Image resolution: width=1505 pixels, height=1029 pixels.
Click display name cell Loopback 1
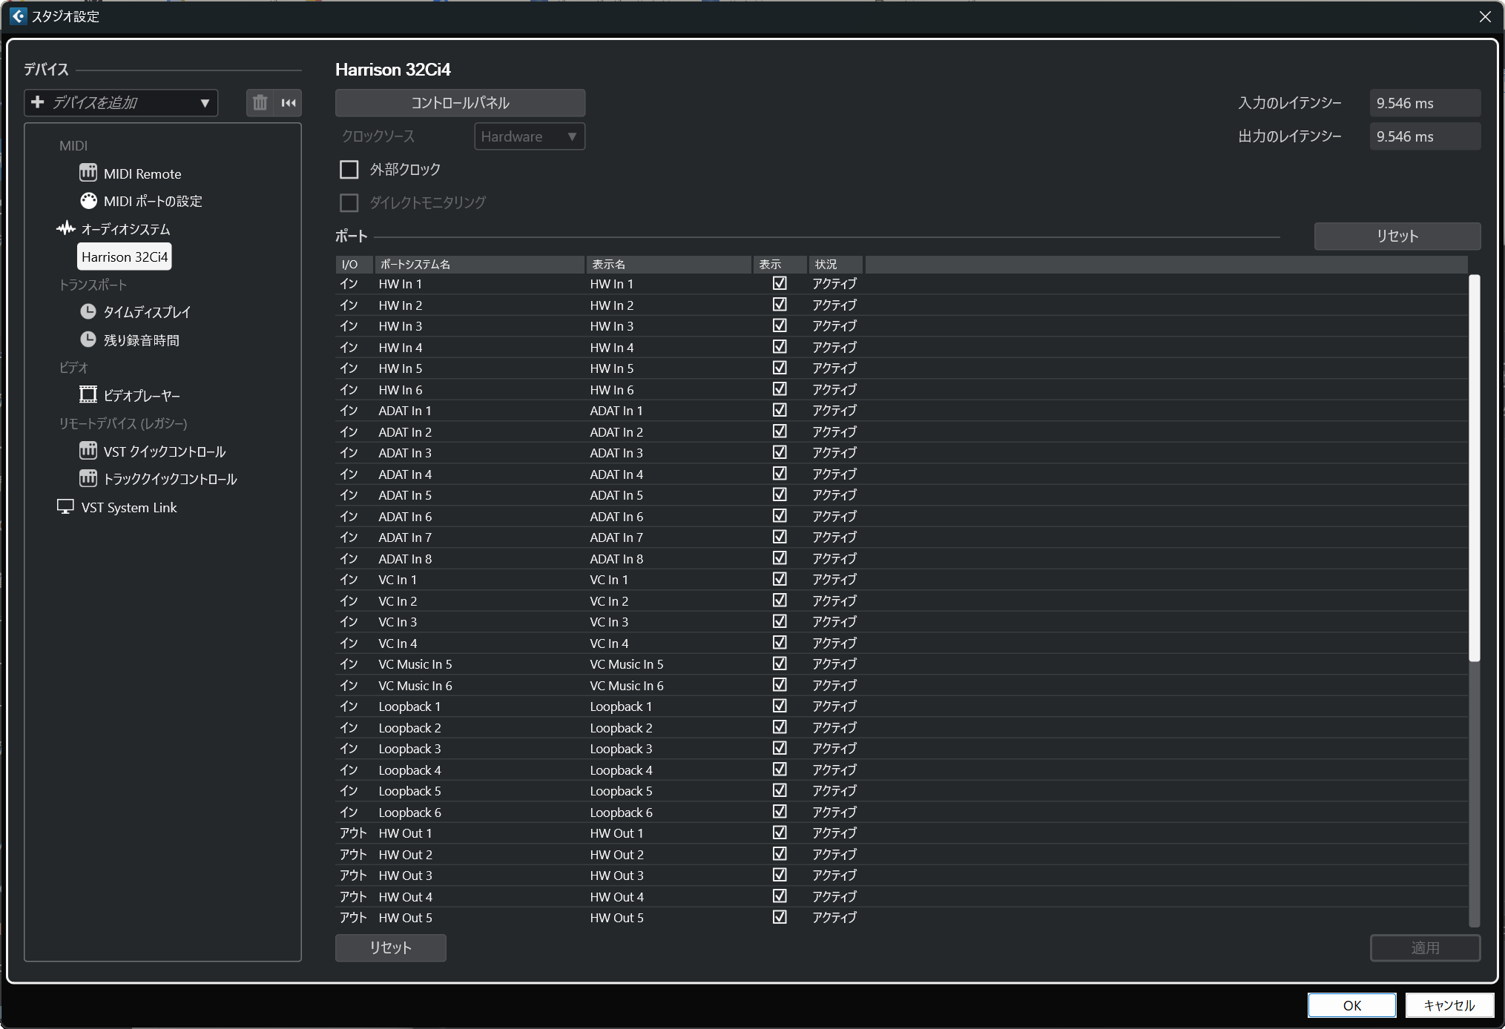click(x=621, y=707)
